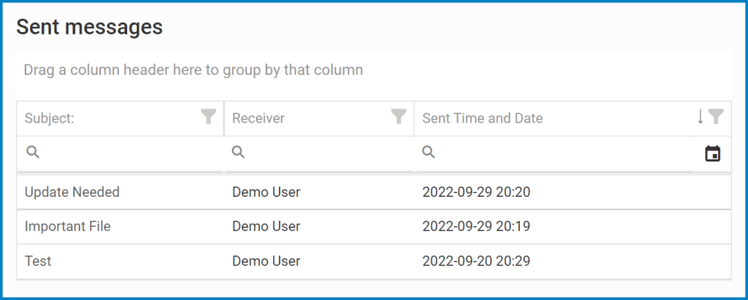The width and height of the screenshot is (748, 300).
Task: Click the search icon under Subject
Action: coord(33,153)
